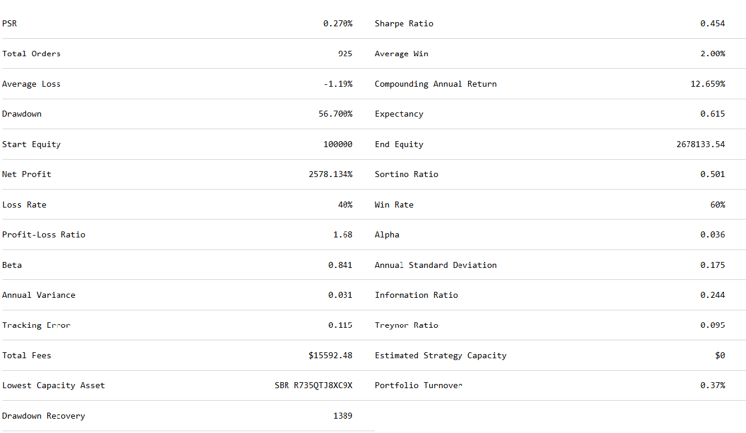The width and height of the screenshot is (746, 433).
Task: Click the Annual Standard Deviation label
Action: [x=436, y=266]
